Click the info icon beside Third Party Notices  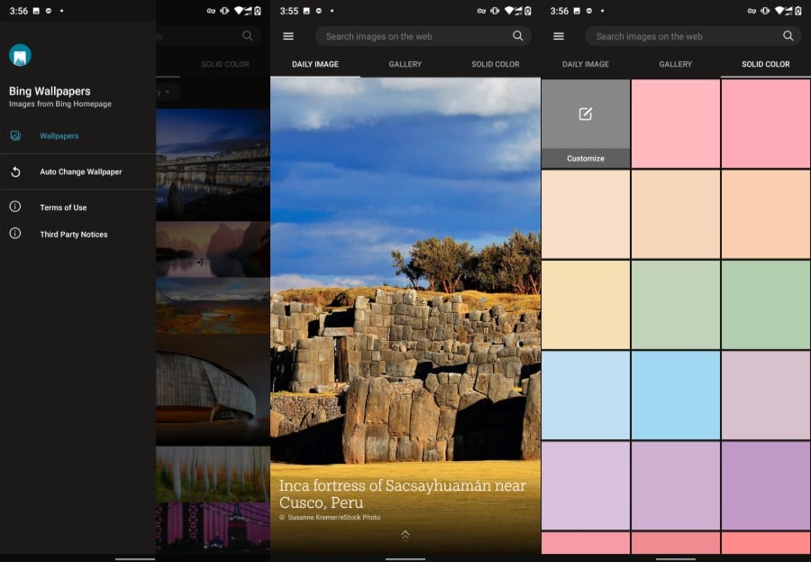(x=15, y=234)
